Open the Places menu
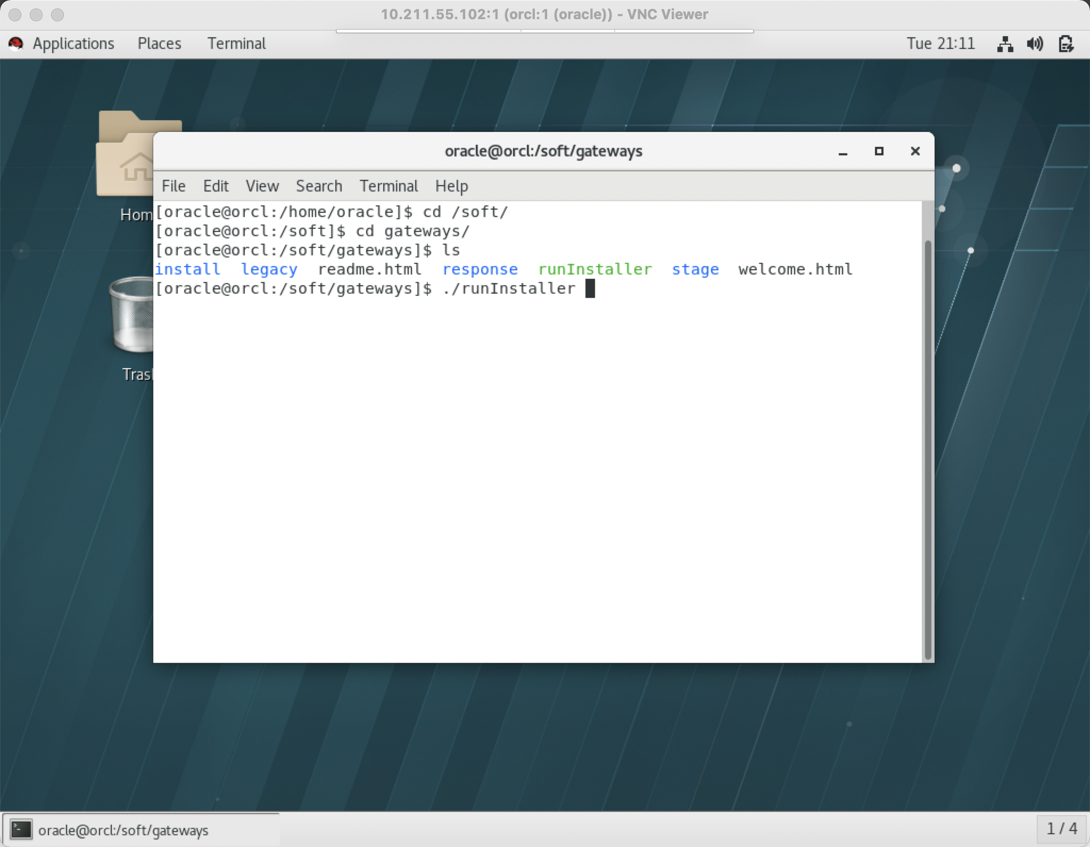1090x847 pixels. tap(159, 44)
